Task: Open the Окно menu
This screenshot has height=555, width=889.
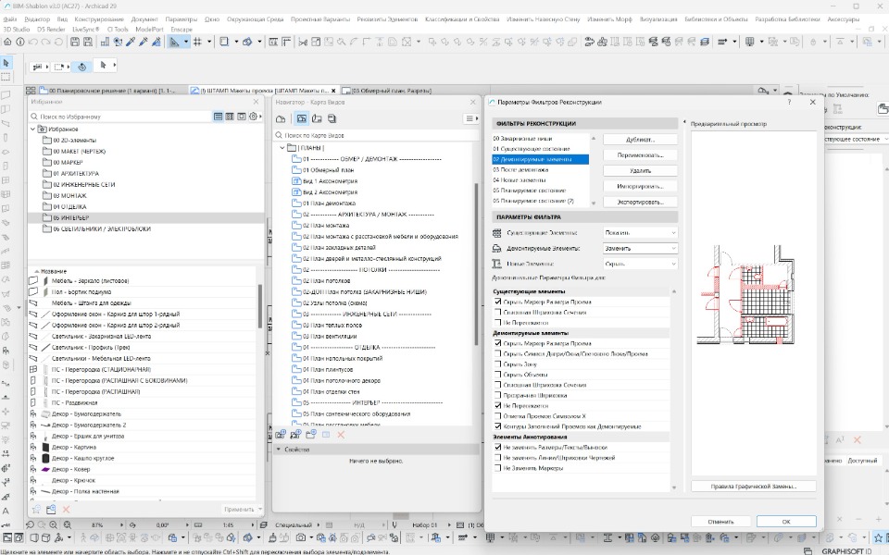Action: [212, 19]
